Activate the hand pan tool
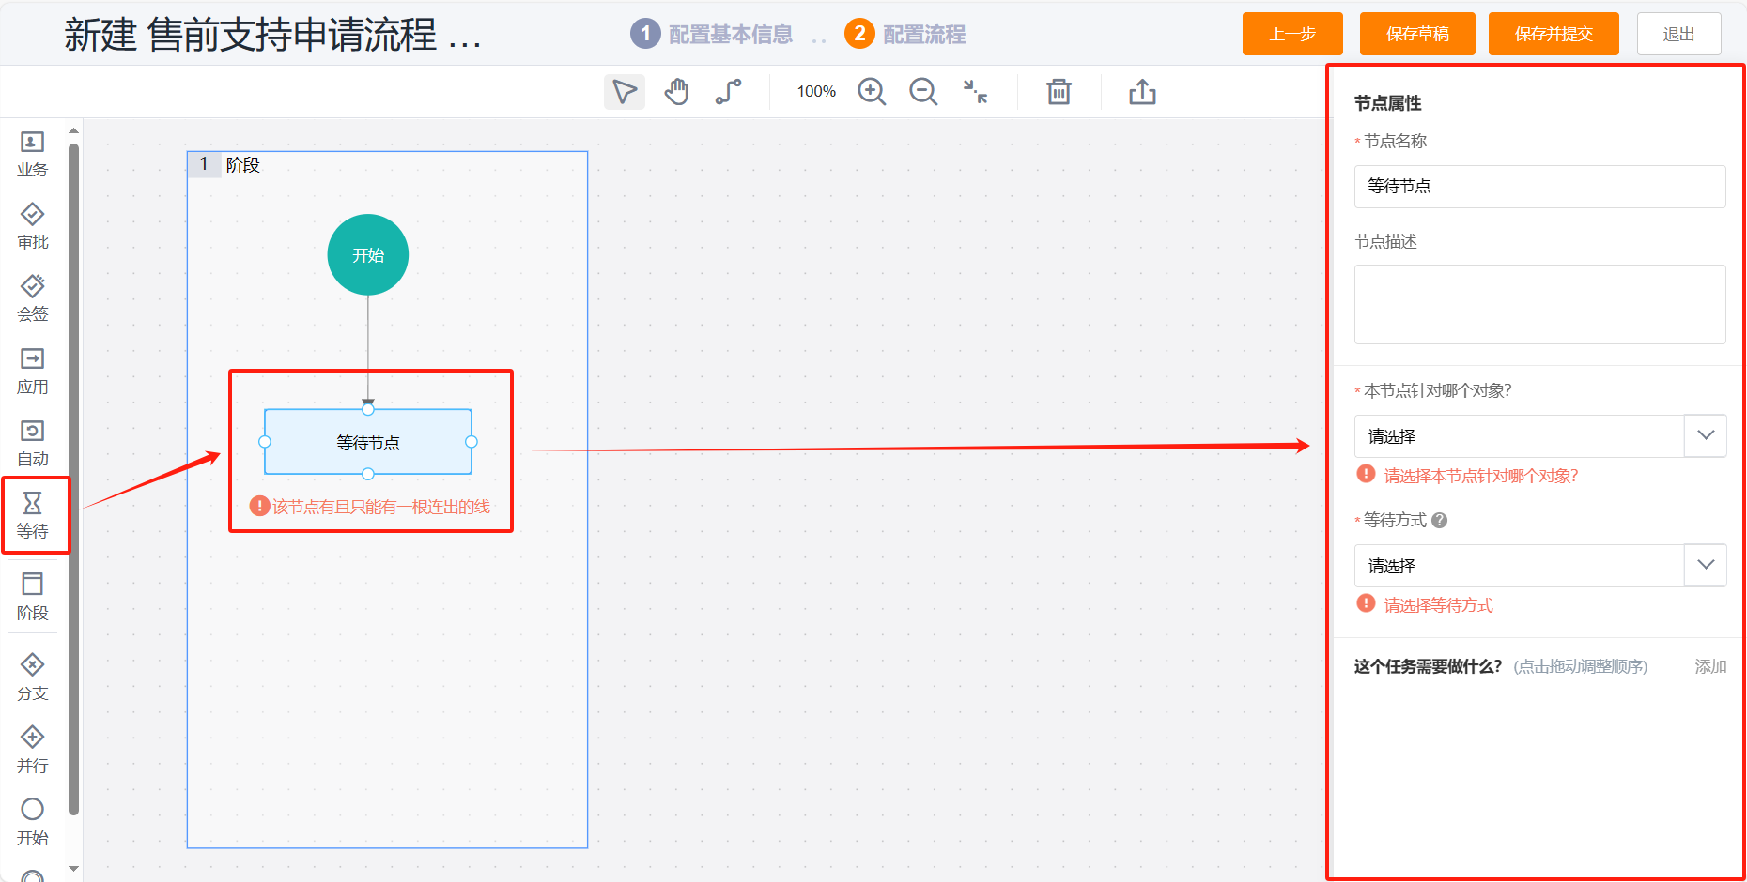The width and height of the screenshot is (1747, 882). (x=676, y=92)
